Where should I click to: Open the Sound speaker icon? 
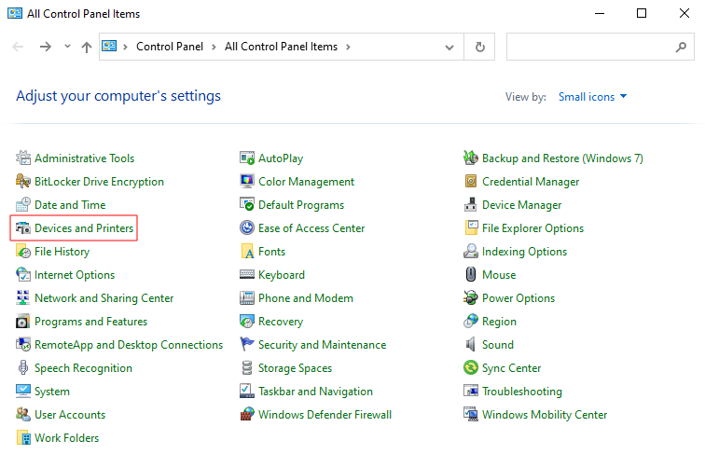(x=472, y=345)
